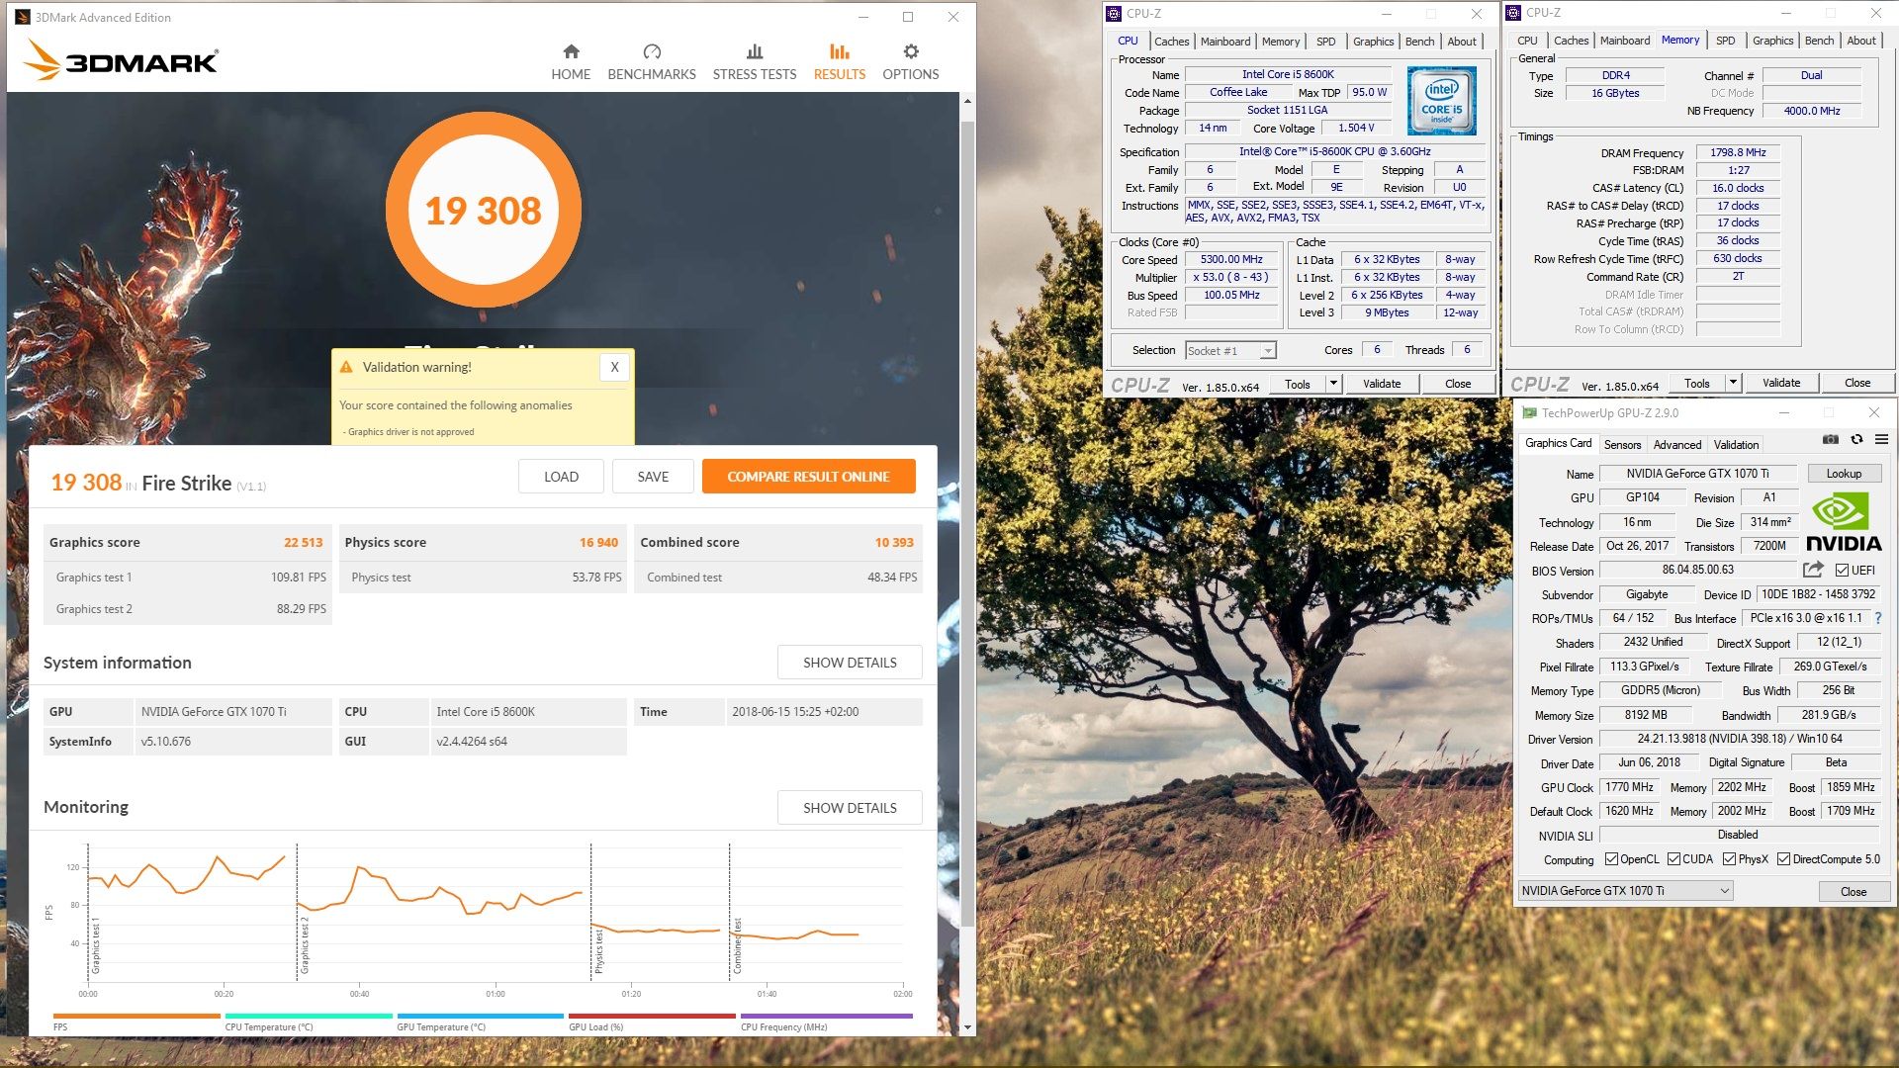Viewport: 1899px width, 1068px height.
Task: Open the Stress Tests section
Action: [754, 62]
